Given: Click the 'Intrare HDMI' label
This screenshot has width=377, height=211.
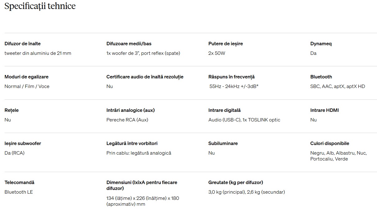Looking at the screenshot, I should click(x=324, y=110).
